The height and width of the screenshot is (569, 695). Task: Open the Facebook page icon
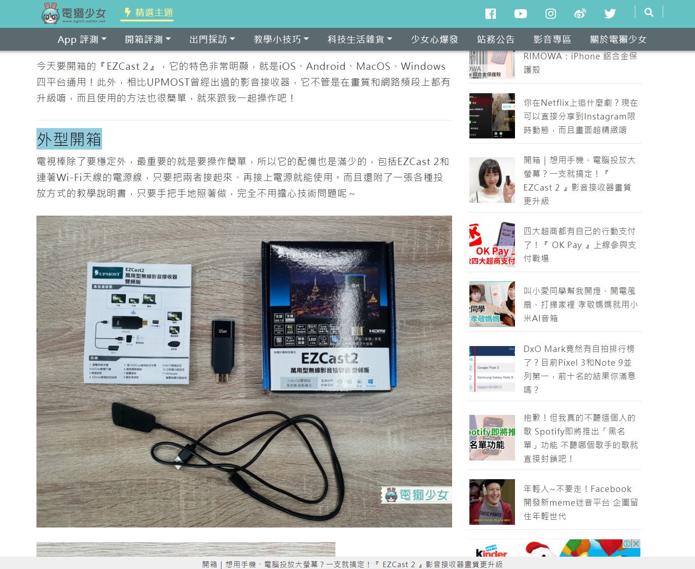[490, 14]
